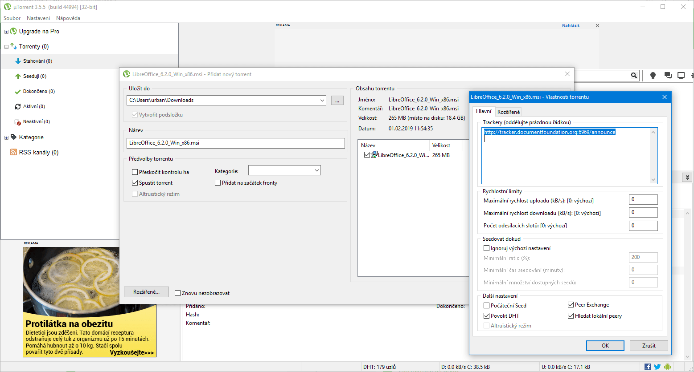Click the Dokončeno checkmark icon
This screenshot has height=372, width=694.
click(x=17, y=91)
